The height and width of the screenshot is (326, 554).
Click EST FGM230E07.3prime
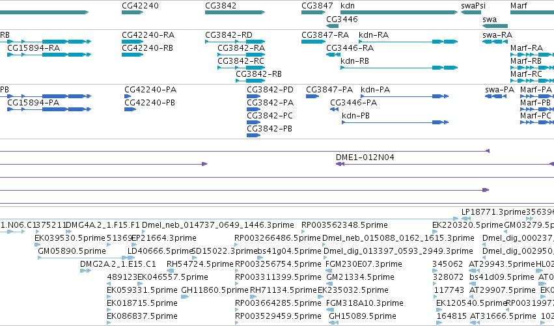click(x=363, y=264)
